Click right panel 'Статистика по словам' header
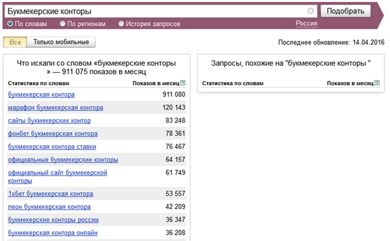 pos(232,83)
